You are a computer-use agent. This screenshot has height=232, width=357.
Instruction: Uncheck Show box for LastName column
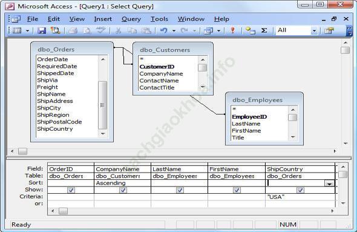click(180, 190)
